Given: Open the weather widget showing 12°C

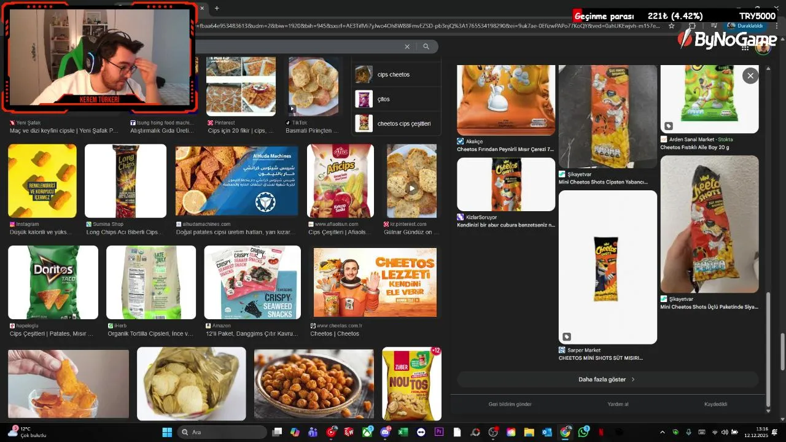Looking at the screenshot, I should tap(28, 432).
